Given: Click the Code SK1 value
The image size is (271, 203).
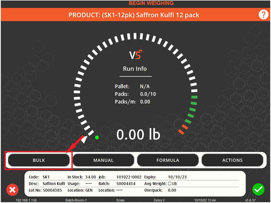Looking at the screenshot, I should click(x=46, y=177).
